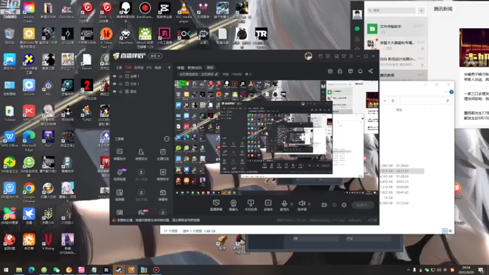This screenshot has width=489, height=275.
Task: Add screen capture source
Action: click(216, 205)
